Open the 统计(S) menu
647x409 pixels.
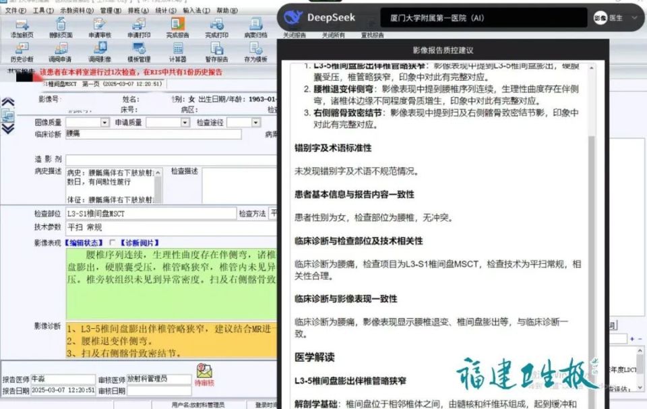pyautogui.click(x=166, y=10)
